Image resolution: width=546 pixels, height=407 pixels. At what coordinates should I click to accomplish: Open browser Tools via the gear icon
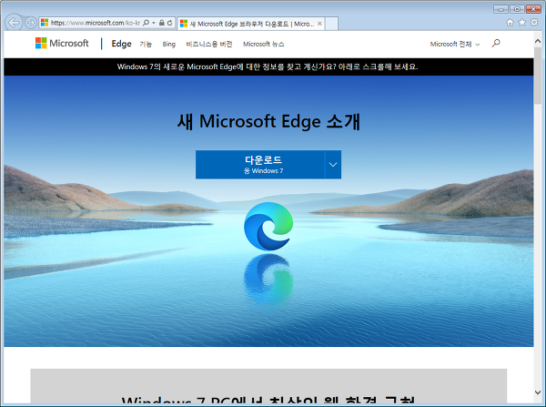pyautogui.click(x=534, y=23)
